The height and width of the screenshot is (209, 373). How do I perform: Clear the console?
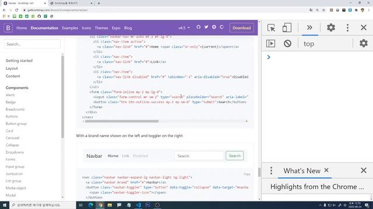click(287, 44)
